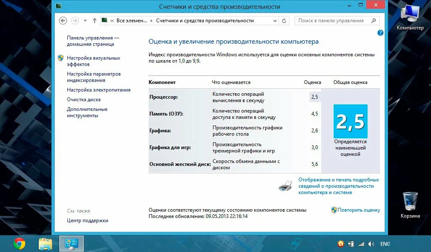Image resolution: width=431 pixels, height=252 pixels.
Task: Click the 2,5 base score tile
Action: [351, 121]
